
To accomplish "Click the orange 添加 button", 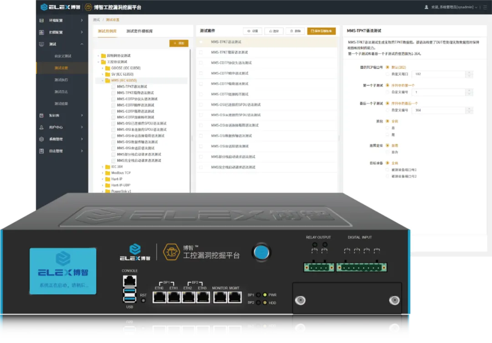I will [179, 43].
